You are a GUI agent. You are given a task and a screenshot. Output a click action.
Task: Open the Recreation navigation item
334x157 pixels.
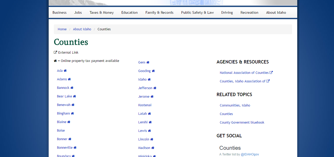click(249, 12)
